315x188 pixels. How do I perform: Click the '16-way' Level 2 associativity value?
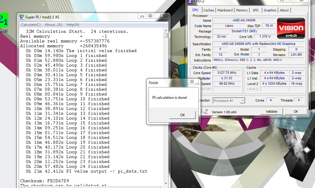297,84
